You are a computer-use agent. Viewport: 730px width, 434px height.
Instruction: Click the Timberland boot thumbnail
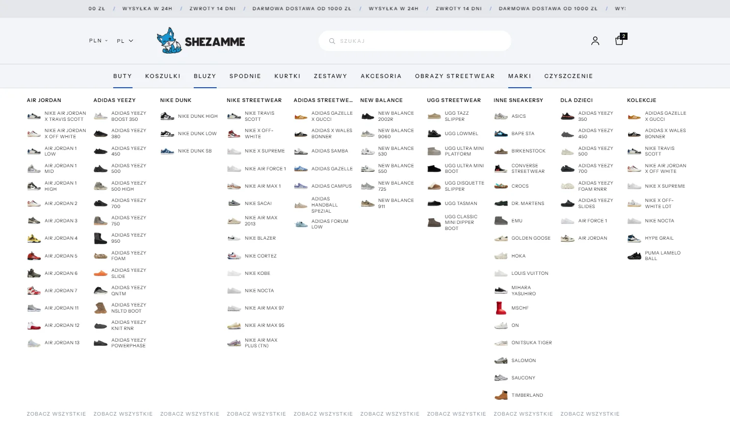(x=501, y=395)
